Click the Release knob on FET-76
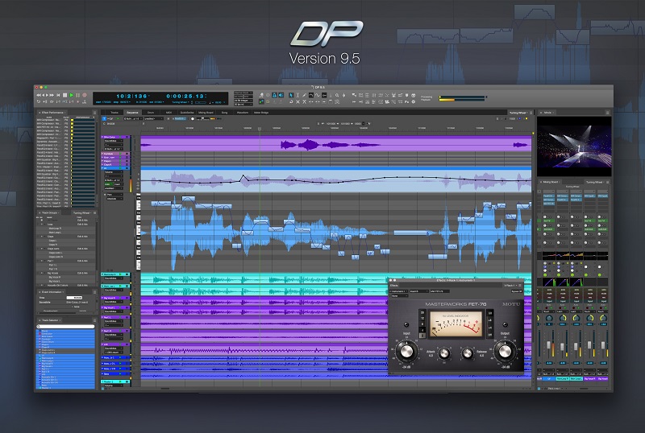This screenshot has height=433, width=645. click(x=469, y=355)
